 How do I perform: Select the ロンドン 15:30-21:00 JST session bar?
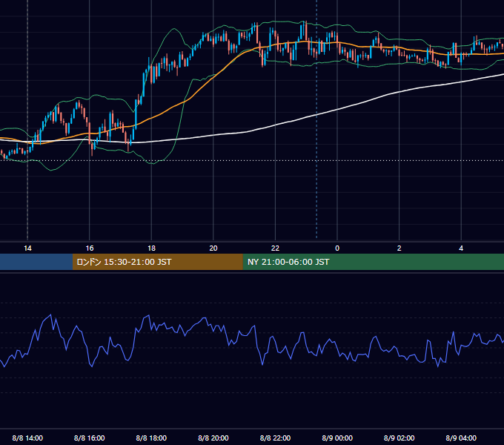[157, 262]
